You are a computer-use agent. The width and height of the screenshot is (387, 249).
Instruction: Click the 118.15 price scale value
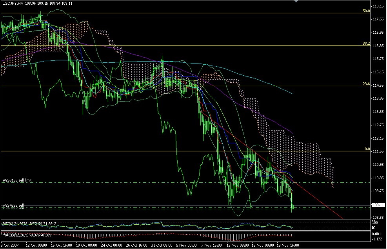(x=378, y=6)
